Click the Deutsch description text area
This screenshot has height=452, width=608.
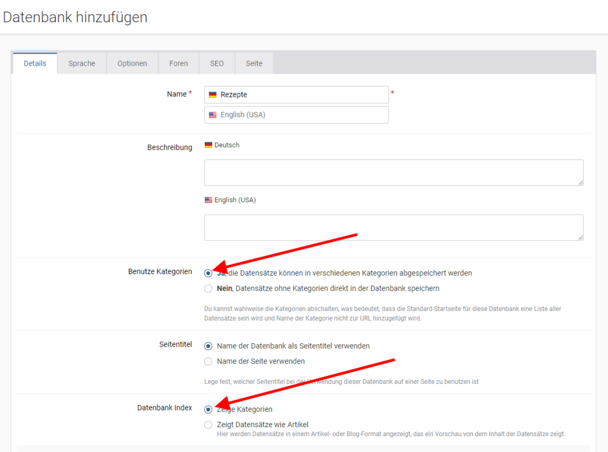(393, 172)
